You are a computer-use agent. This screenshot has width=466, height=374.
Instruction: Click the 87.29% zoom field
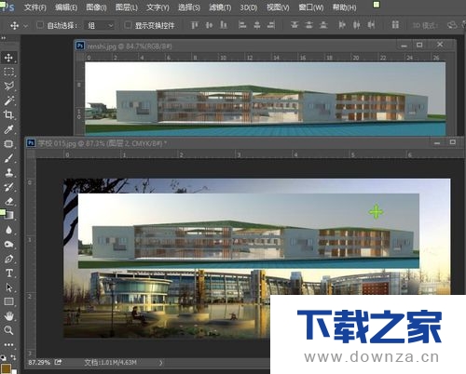pyautogui.click(x=39, y=362)
